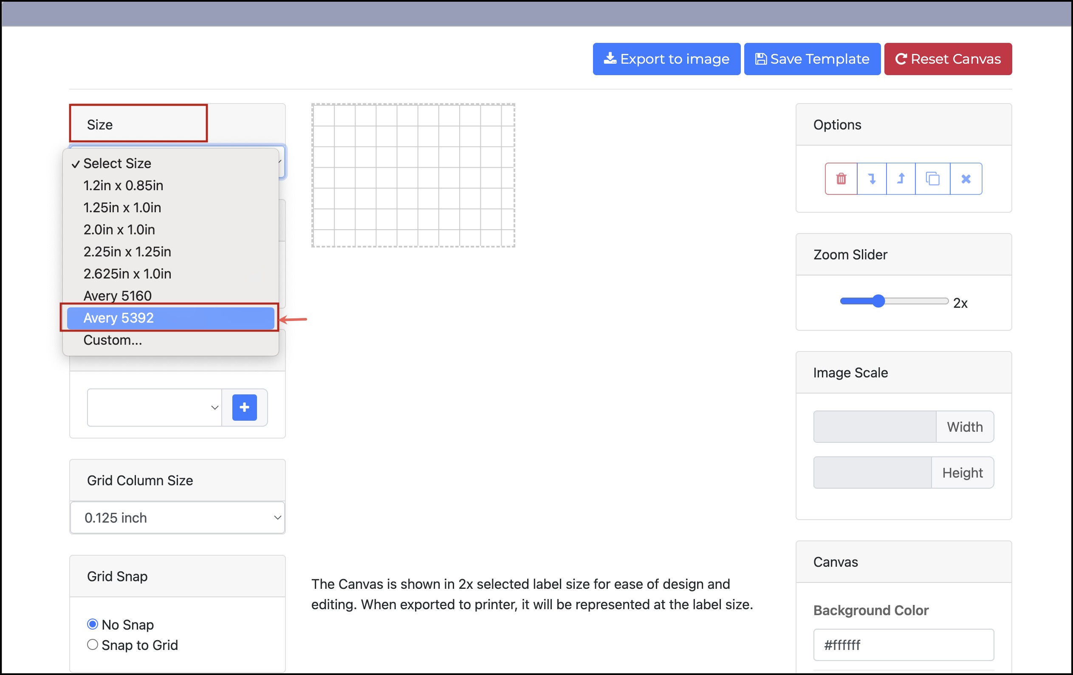Click the red trash delete icon
1073x675 pixels.
click(840, 179)
